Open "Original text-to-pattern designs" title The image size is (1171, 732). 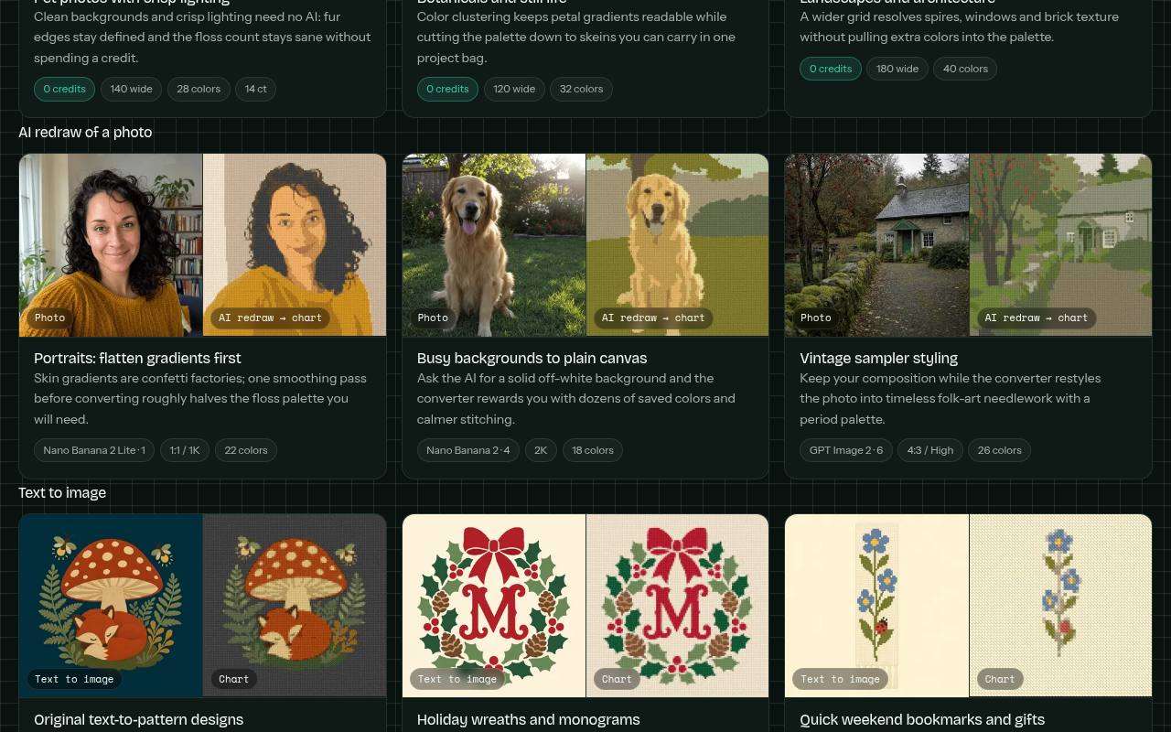(x=138, y=719)
